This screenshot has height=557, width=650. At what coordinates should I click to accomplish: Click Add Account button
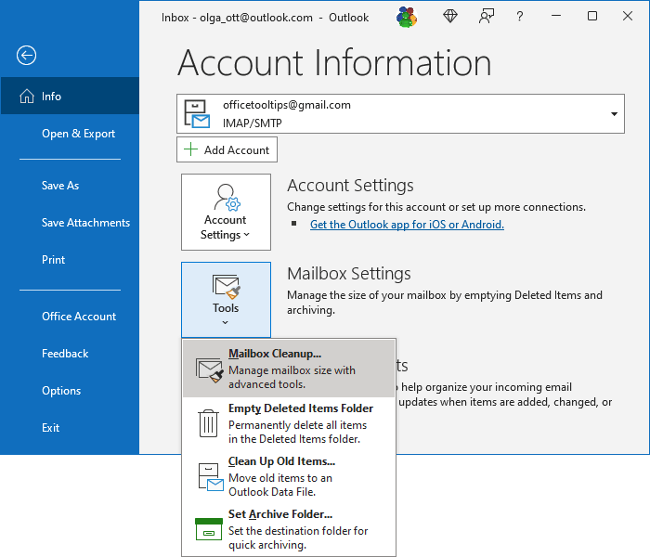point(227,149)
